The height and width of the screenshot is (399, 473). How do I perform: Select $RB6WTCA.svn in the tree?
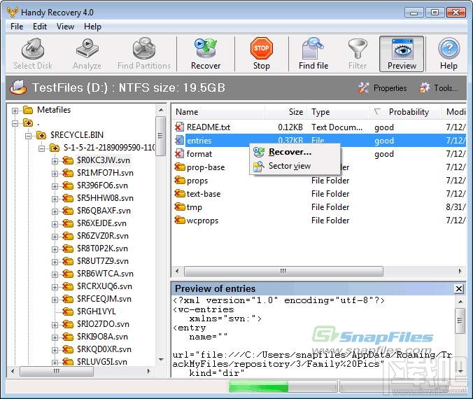click(x=105, y=274)
